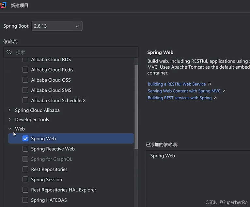Expand the Developer Tools group
The width and height of the screenshot is (250, 207).
point(10,119)
